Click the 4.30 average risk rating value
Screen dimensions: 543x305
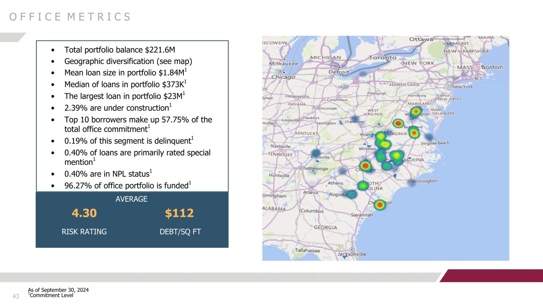point(84,214)
